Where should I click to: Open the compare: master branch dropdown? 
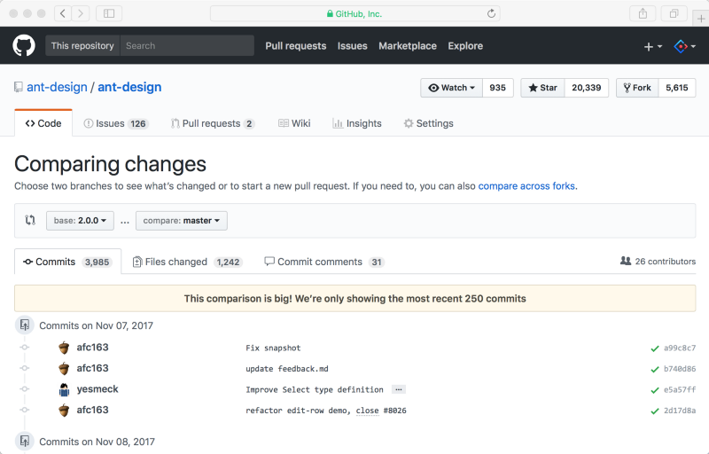click(x=181, y=221)
